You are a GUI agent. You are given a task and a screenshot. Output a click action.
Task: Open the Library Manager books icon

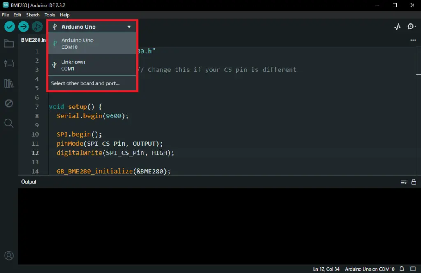(9, 83)
